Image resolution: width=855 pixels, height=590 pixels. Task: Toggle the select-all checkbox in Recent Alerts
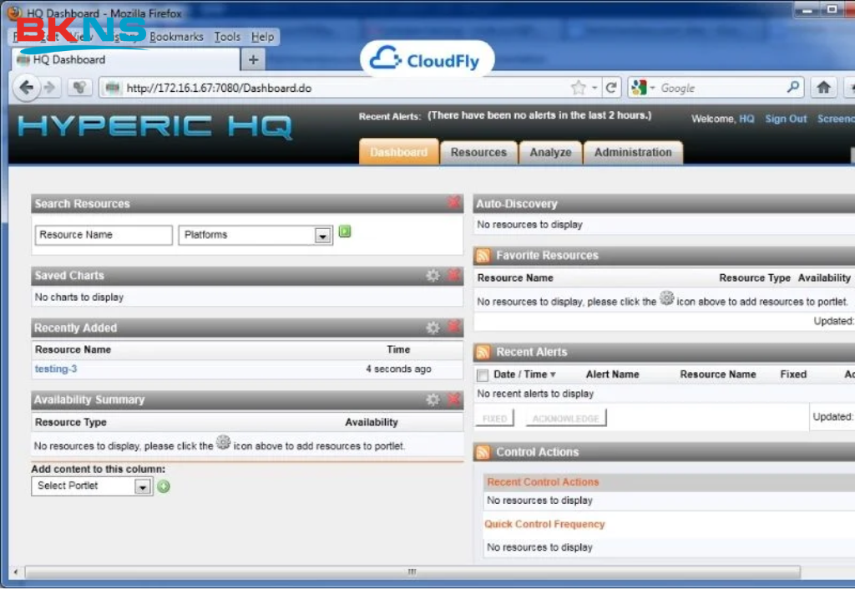[482, 374]
